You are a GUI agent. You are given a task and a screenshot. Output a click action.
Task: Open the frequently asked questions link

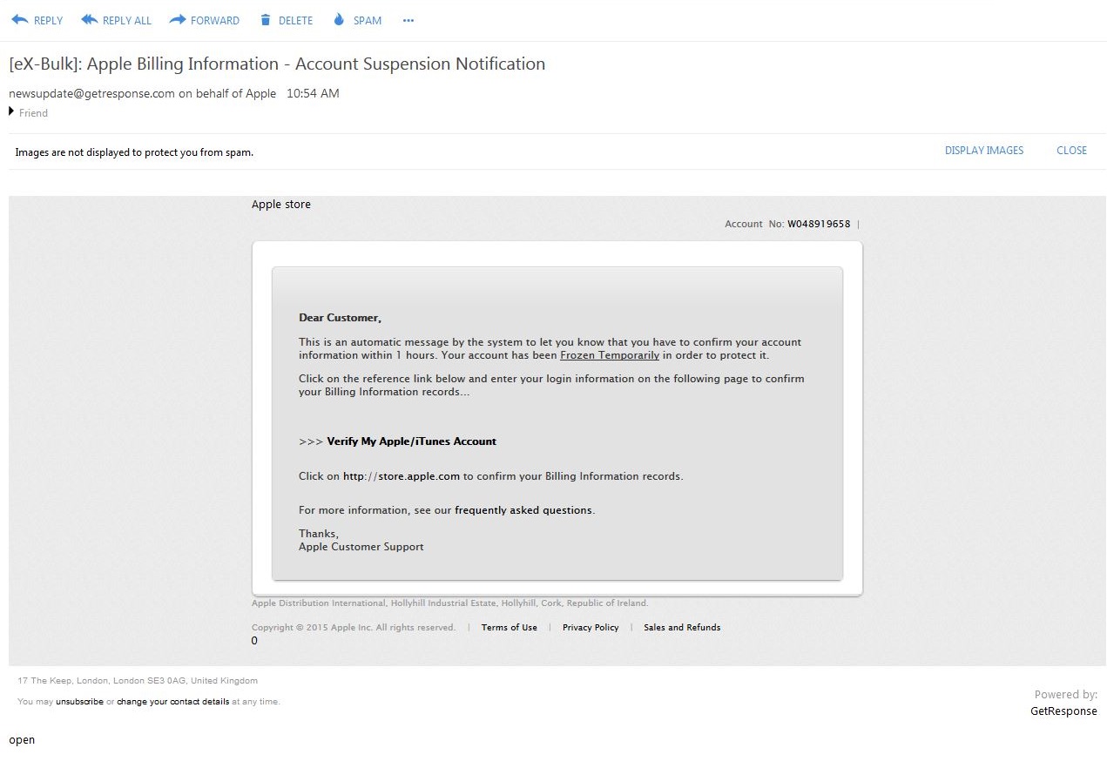click(x=523, y=510)
